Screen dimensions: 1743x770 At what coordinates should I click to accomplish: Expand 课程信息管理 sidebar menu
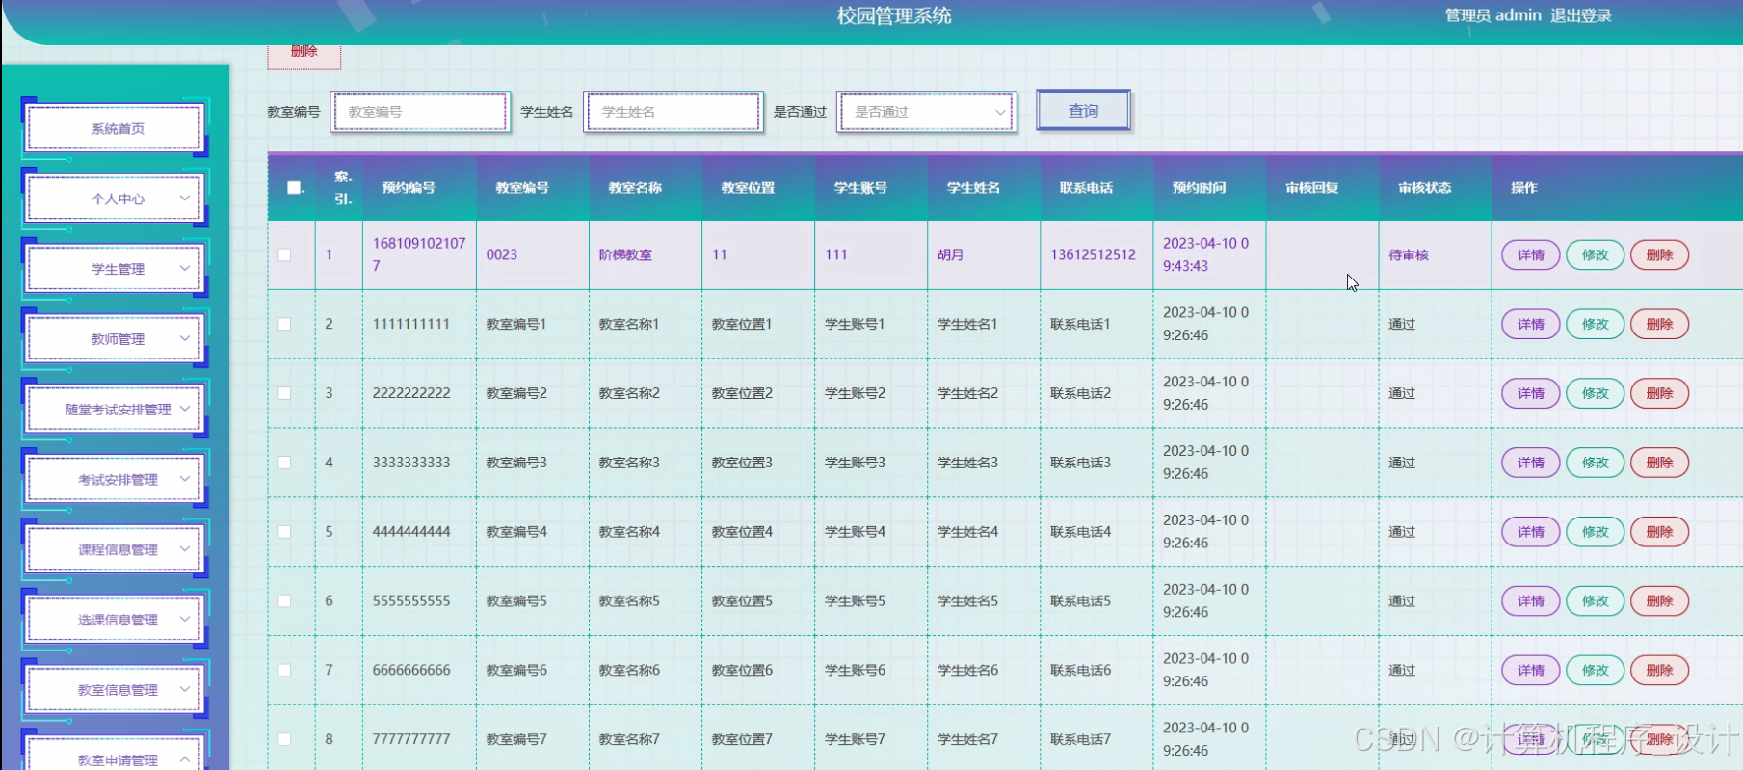tap(116, 549)
